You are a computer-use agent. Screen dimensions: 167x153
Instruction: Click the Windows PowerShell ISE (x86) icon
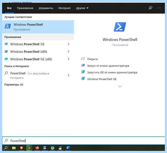(6, 59)
